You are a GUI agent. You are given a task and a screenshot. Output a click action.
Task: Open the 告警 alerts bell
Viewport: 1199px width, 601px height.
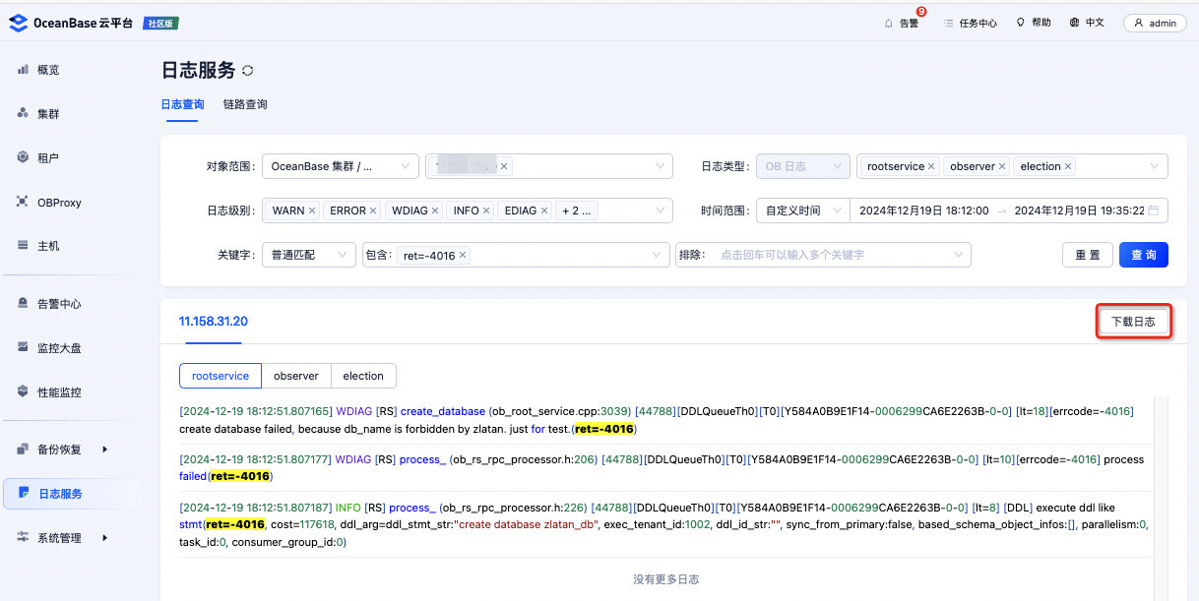coord(902,23)
